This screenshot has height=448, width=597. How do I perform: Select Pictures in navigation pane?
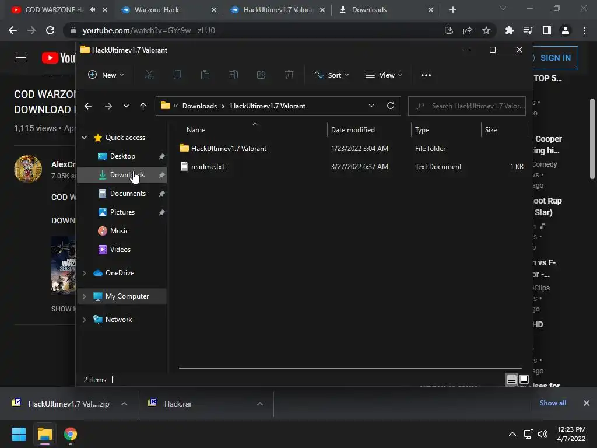[x=122, y=212]
